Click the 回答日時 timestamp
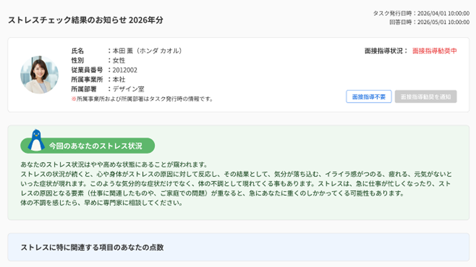Image resolution: width=476 pixels, height=267 pixels. (429, 22)
